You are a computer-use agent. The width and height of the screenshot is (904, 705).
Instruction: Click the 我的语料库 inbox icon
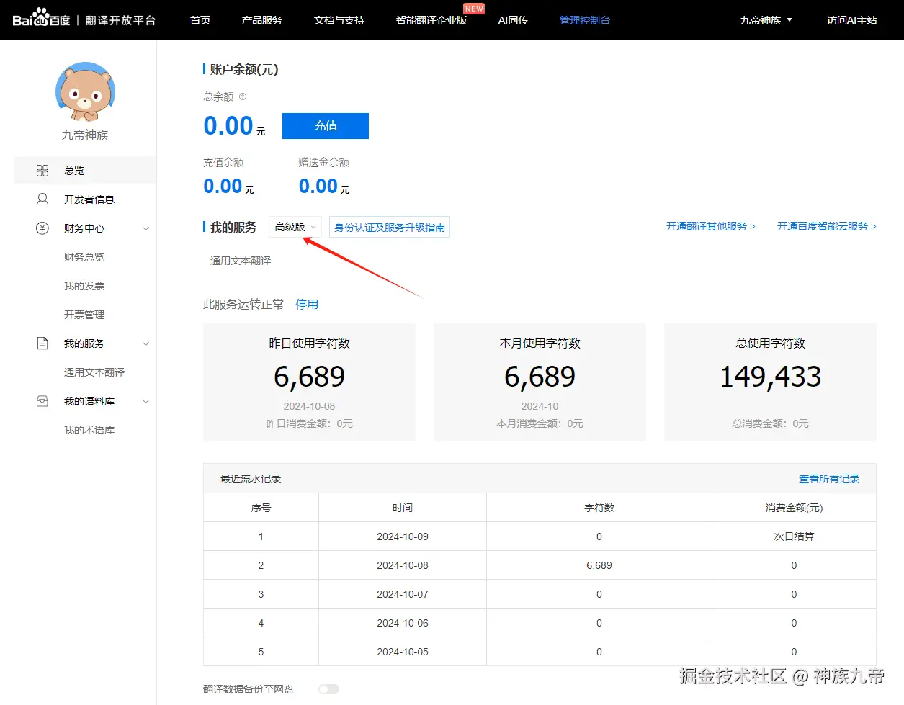pyautogui.click(x=42, y=401)
